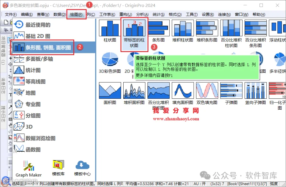
Task: Open the 编辑(E) menu
Action: click(x=27, y=14)
